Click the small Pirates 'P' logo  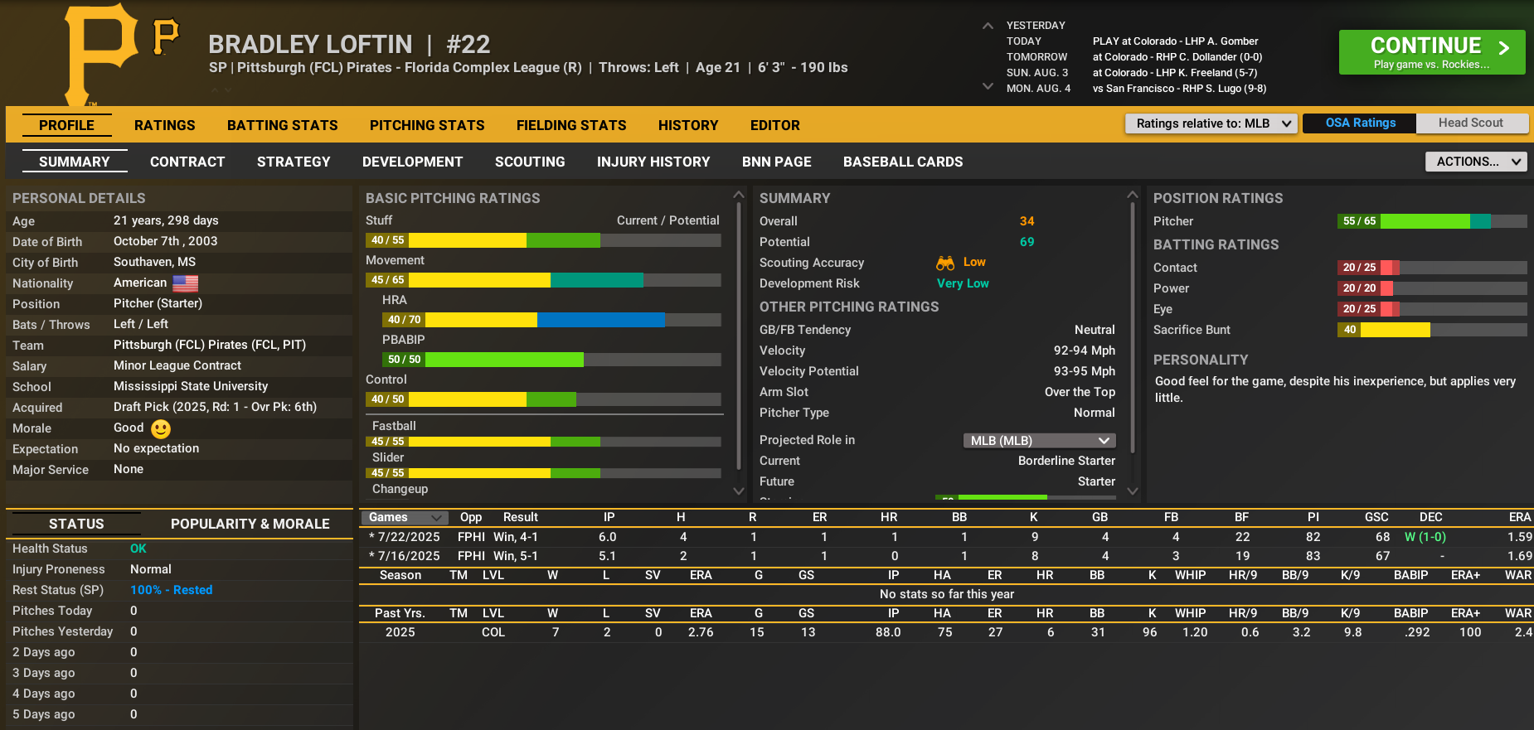coord(166,37)
